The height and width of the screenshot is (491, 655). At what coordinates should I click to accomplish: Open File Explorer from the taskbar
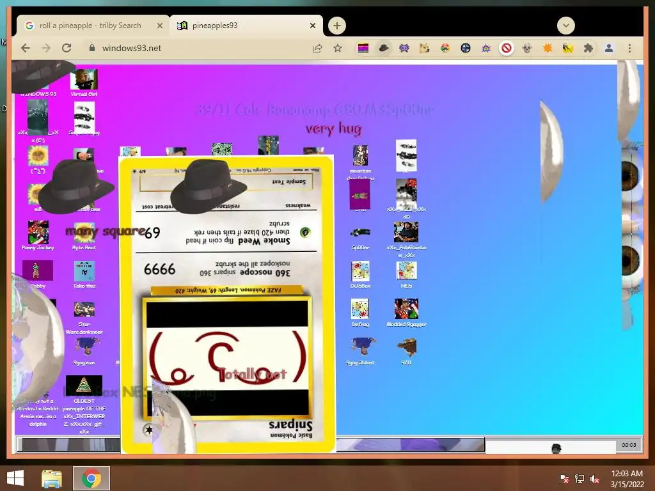pos(52,478)
